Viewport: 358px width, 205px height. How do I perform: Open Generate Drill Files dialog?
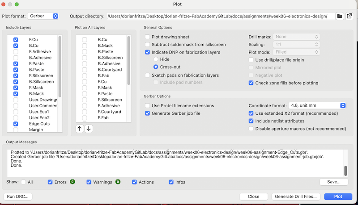coord(296,197)
